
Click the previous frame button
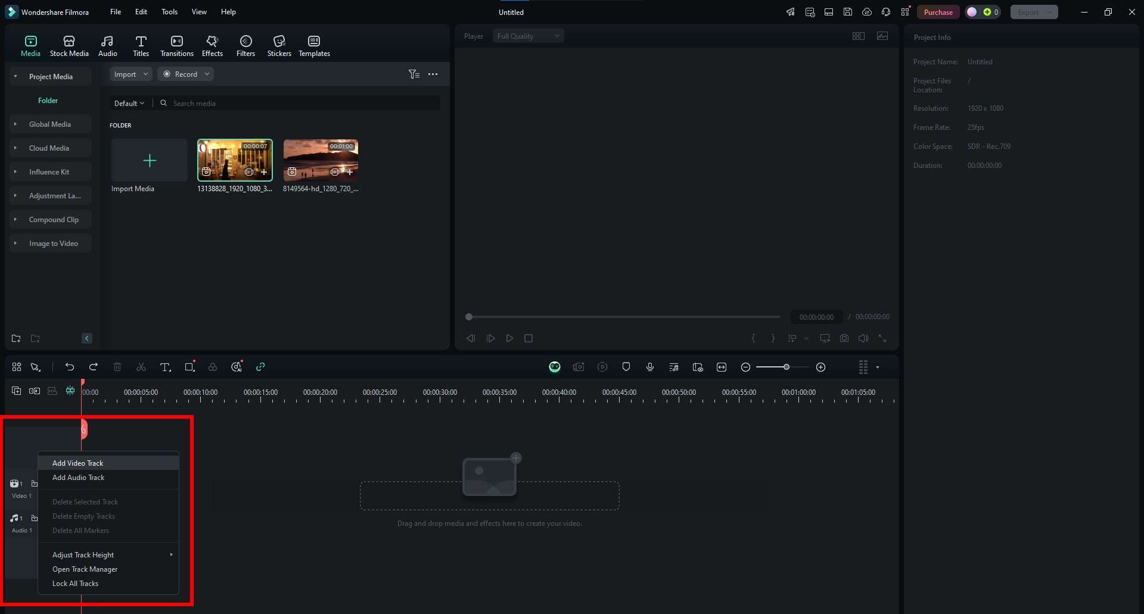pyautogui.click(x=471, y=338)
